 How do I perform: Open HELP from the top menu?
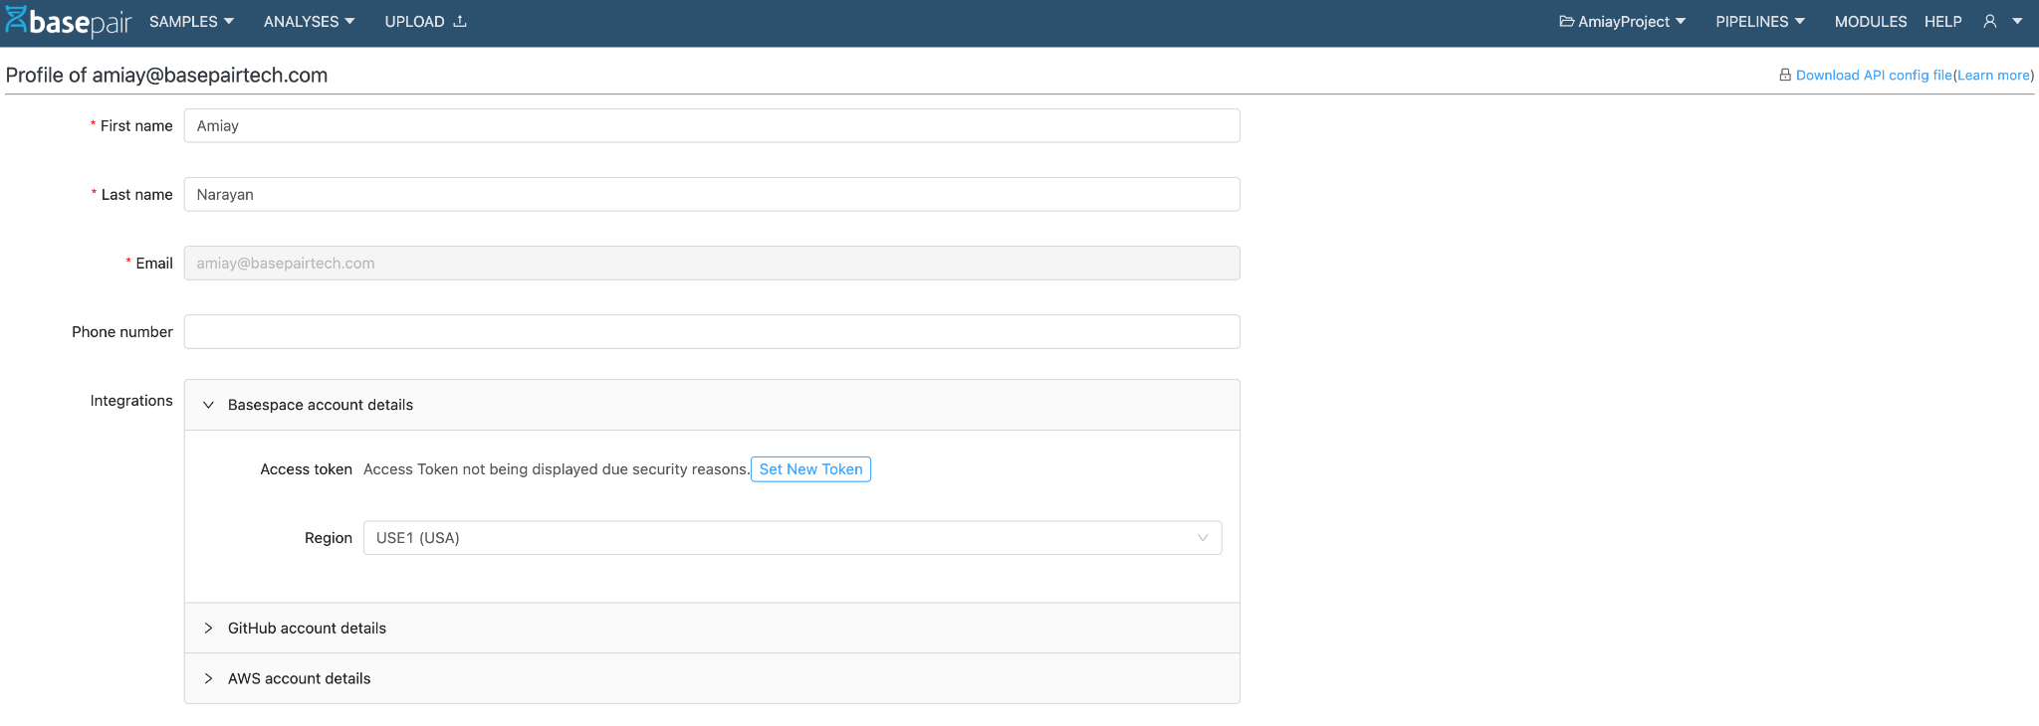click(x=1942, y=21)
